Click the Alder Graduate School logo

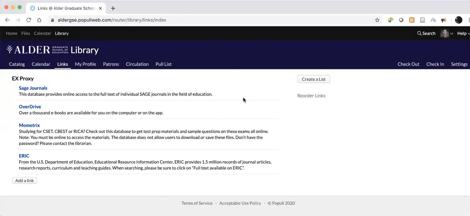[x=37, y=50]
